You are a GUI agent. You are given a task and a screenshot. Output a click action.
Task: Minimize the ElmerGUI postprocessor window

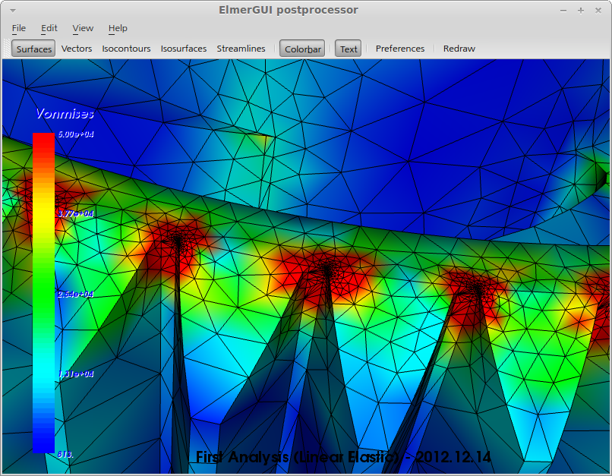[x=563, y=11]
